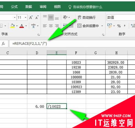Center cell text horizontally
Screen dimensions: 135x128
coord(51,26)
